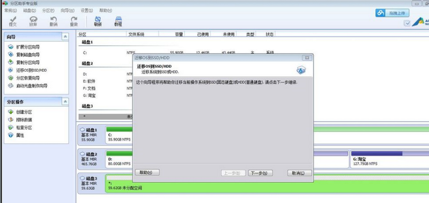Click the 帮助(H) button in the dialog
429x203 pixels.
[147, 172]
